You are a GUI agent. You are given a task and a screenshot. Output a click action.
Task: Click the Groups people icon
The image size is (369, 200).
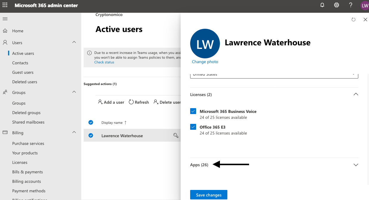point(5,92)
